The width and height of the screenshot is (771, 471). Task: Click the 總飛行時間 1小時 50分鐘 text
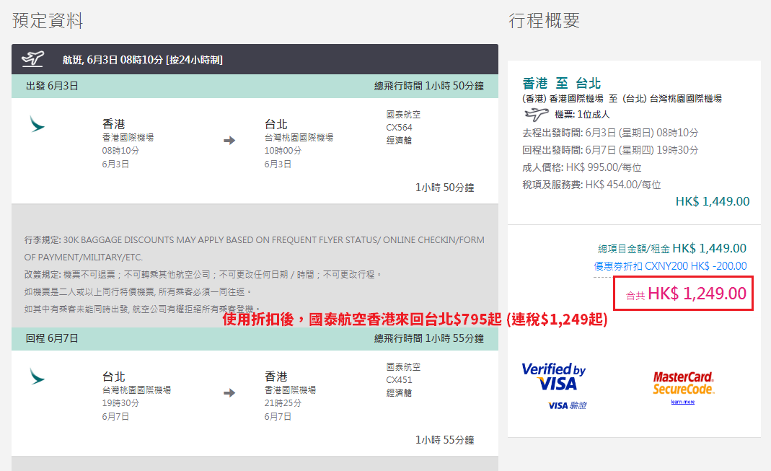point(428,86)
